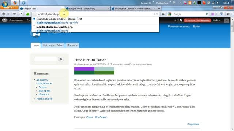Click in the site search text field
Screen dimensions: 234x131
tap(45, 59)
